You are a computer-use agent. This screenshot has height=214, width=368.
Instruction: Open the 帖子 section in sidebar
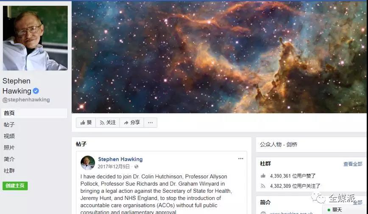point(9,125)
